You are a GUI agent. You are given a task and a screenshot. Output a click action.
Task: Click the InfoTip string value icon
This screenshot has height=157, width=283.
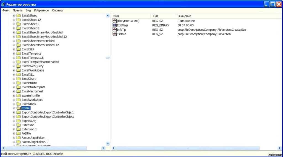pyautogui.click(x=115, y=30)
